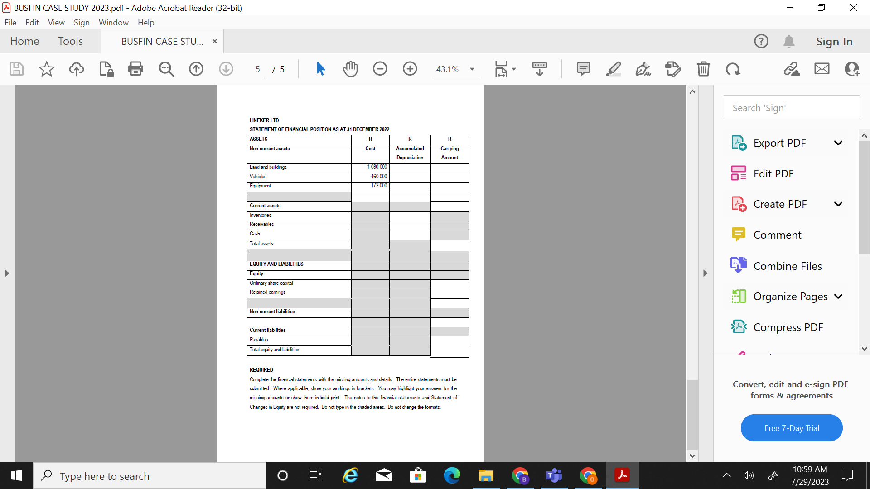
Task: Save the current PDF document
Action: tap(16, 69)
